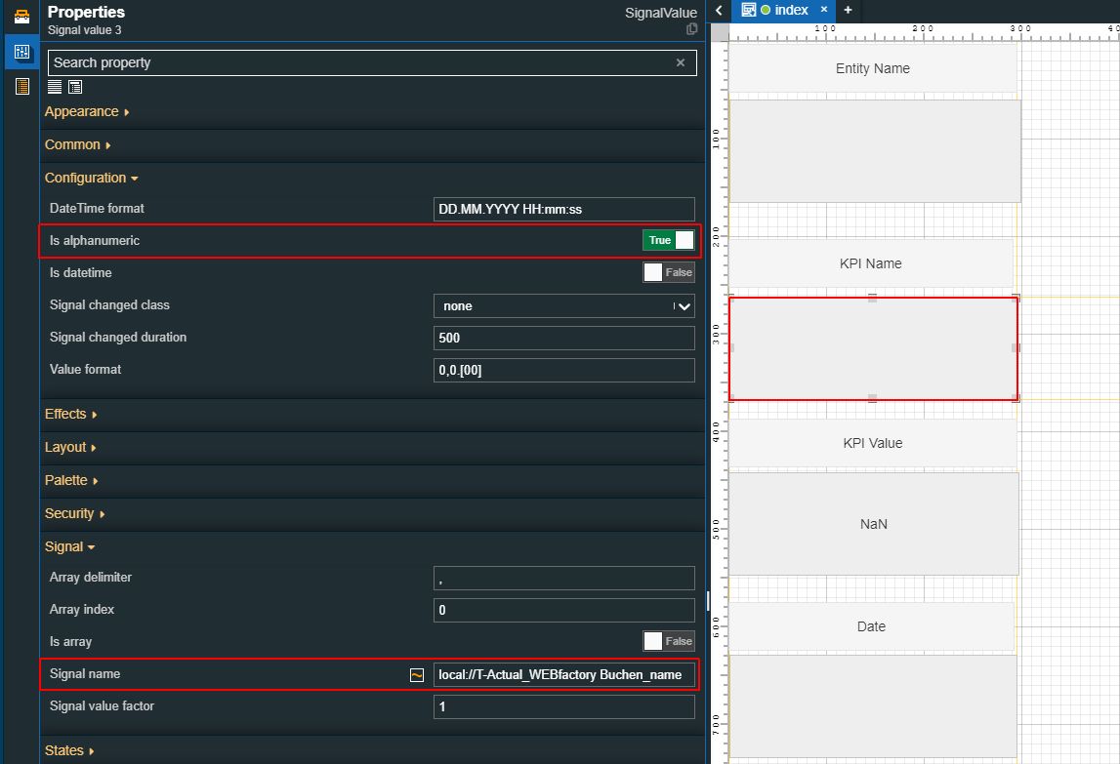The image size is (1120, 764).
Task: Collapse the Signal section
Action: click(69, 547)
